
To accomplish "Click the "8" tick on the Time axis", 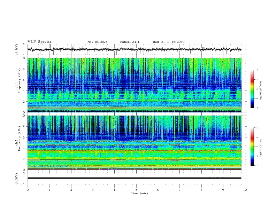I will pos(201,190).
